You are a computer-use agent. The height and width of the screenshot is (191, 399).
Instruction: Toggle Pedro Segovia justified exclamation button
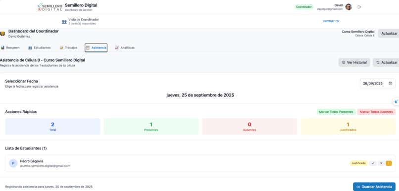coord(389,163)
